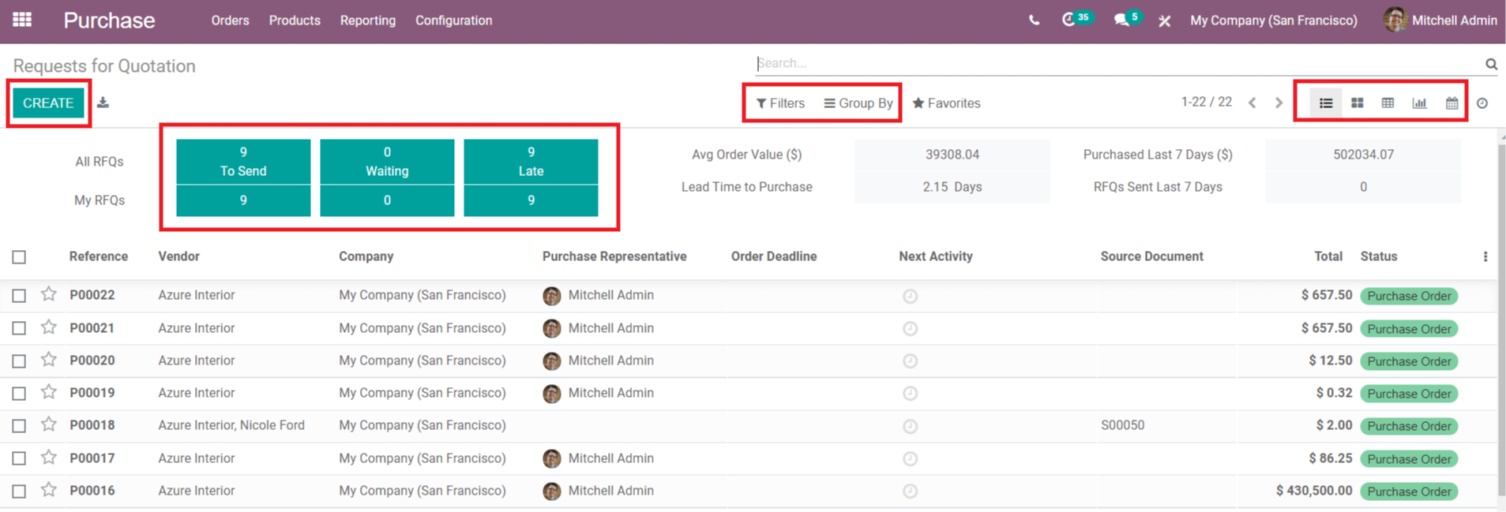The image size is (1506, 512).
Task: Switch to kanban view icon
Action: coord(1357,103)
